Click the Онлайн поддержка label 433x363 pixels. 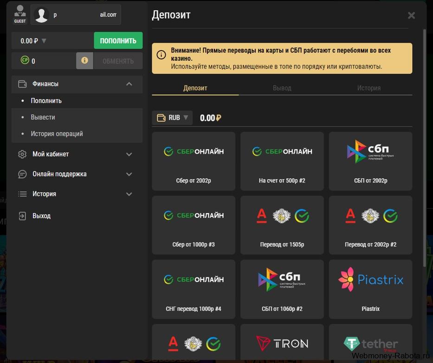(59, 174)
